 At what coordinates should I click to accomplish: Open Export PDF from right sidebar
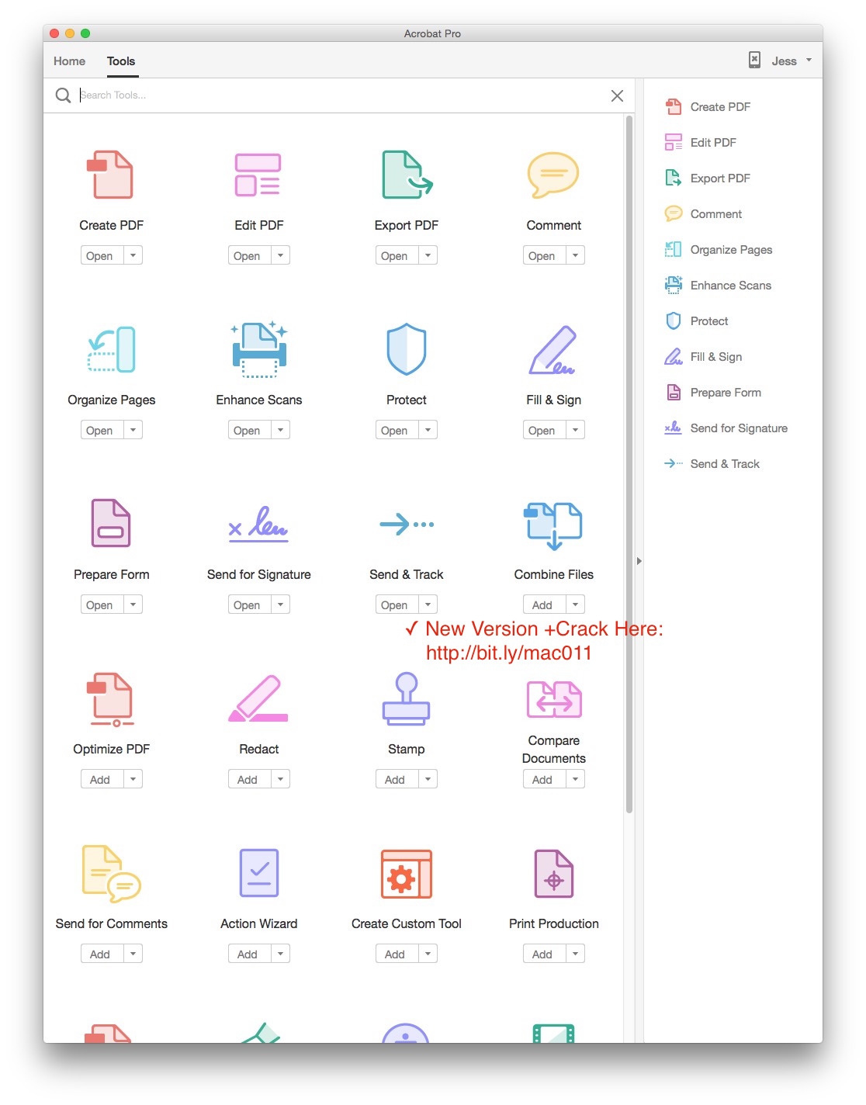click(x=708, y=178)
